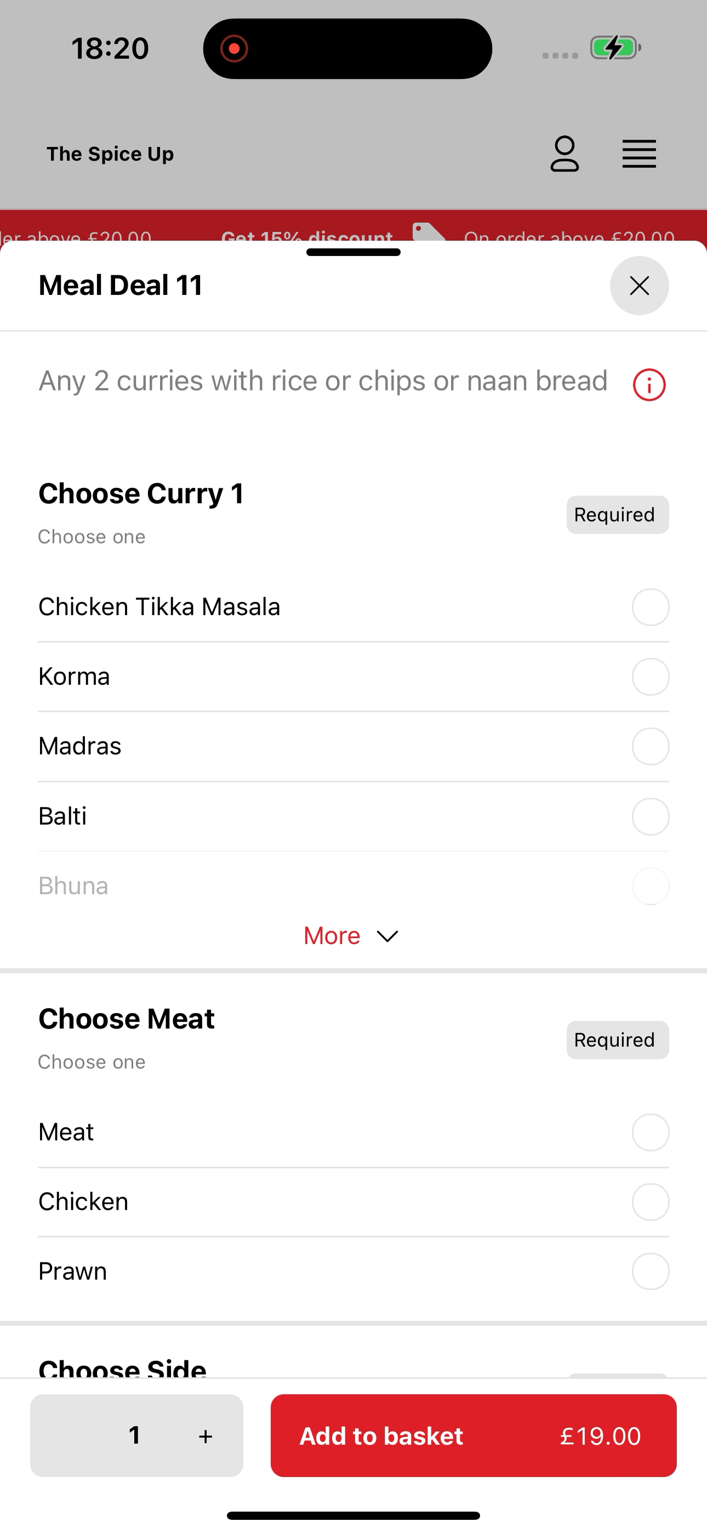Pick the Balti radio option
Image resolution: width=707 pixels, height=1533 pixels.
[x=650, y=816]
